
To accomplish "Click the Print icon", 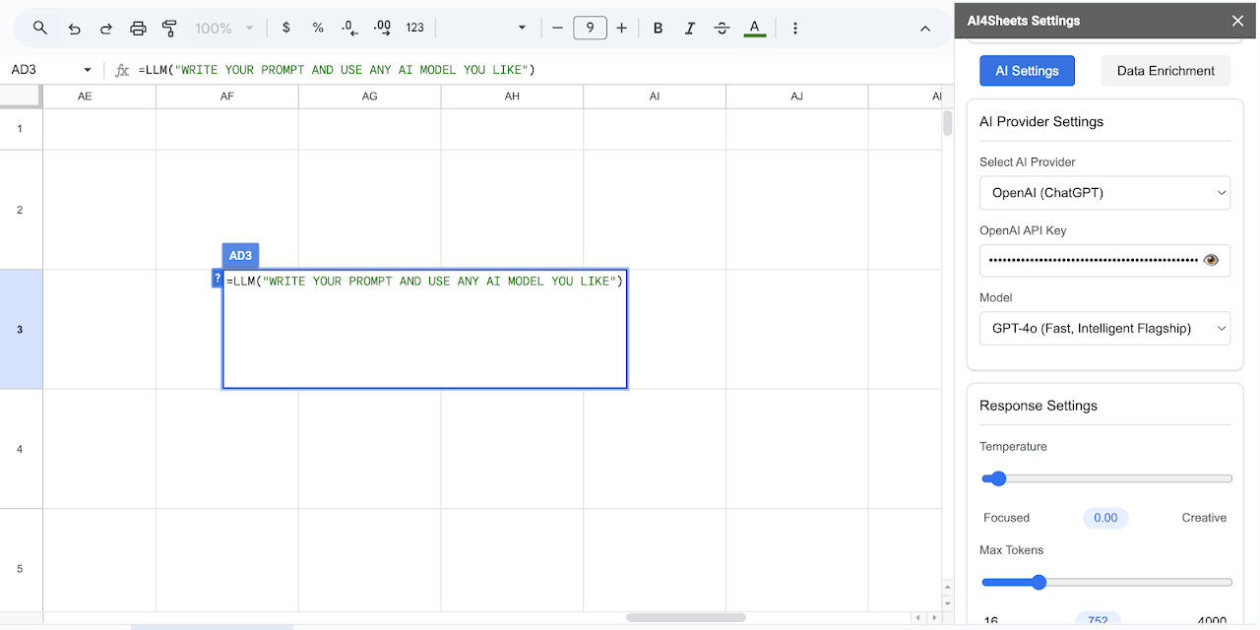I will coord(138,28).
